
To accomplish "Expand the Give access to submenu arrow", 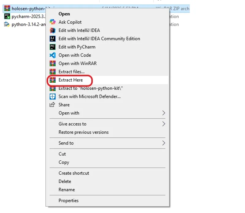I will click(164, 124).
